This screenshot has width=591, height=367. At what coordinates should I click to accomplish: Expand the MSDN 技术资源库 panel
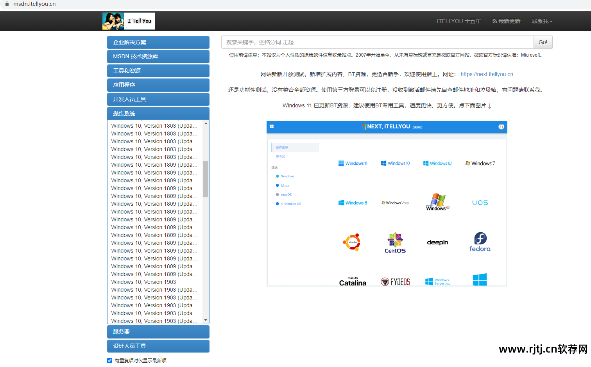158,56
